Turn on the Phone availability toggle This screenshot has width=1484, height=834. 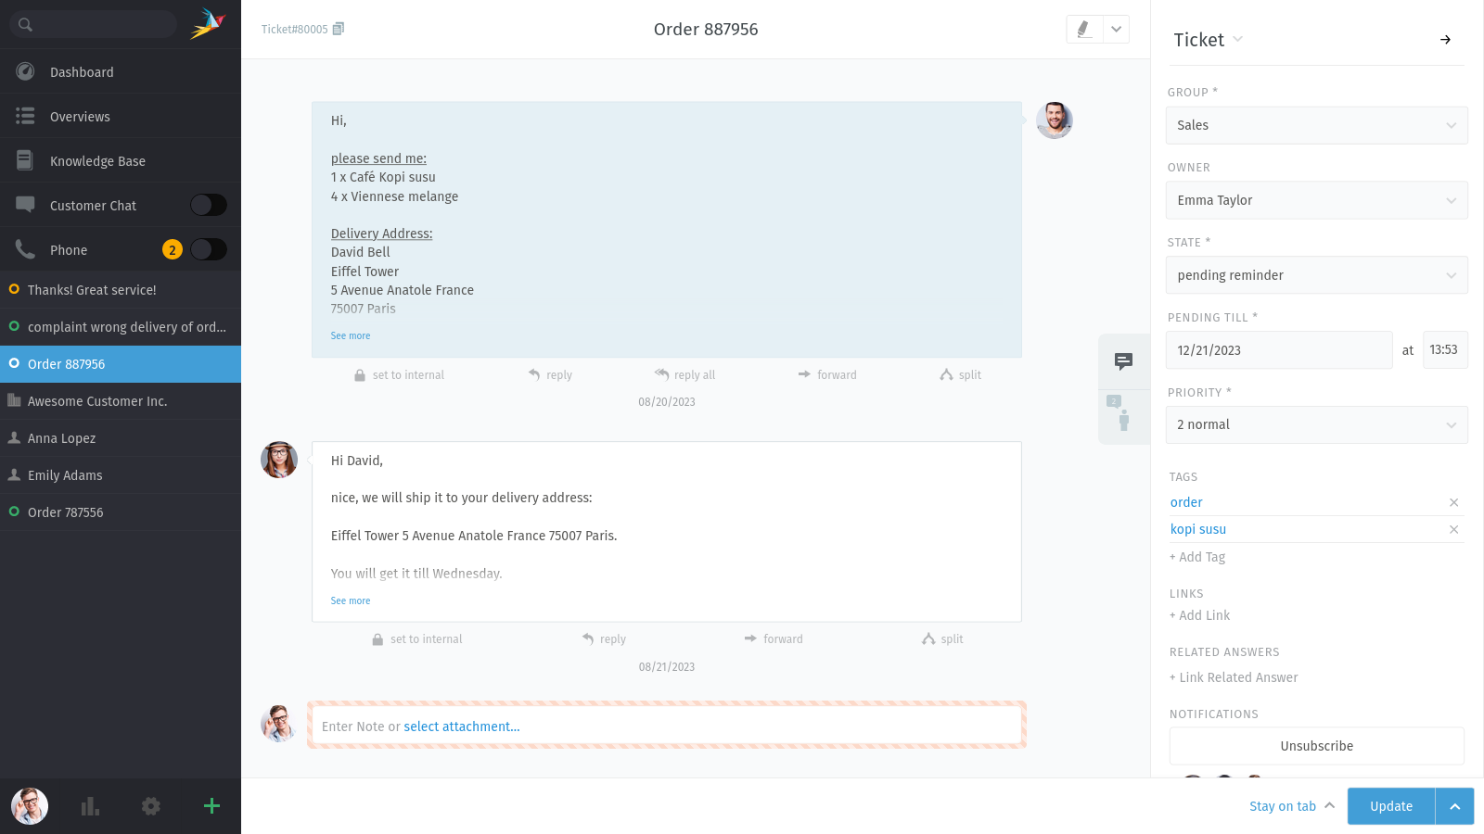point(208,249)
